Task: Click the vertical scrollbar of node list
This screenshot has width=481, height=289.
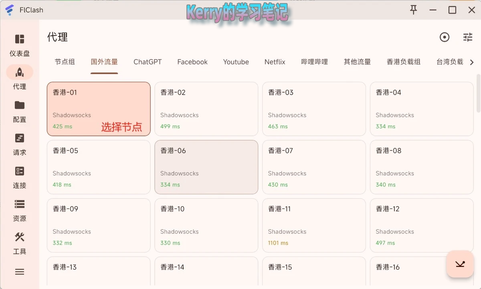Action: [478, 93]
